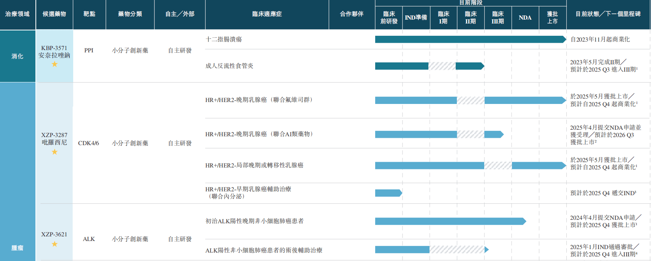Screen dimensions: 651x261
Task: Open the 消化 therapeutic area cell
Action: pos(17,56)
